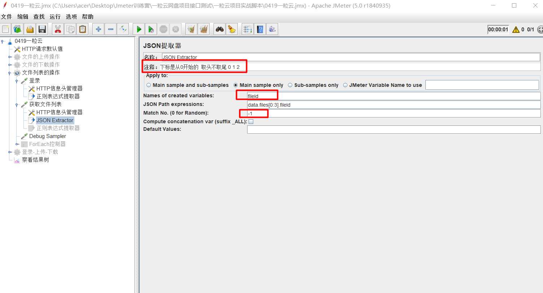
Task: Collapse all tree nodes with minus icon
Action: pyautogui.click(x=111, y=29)
